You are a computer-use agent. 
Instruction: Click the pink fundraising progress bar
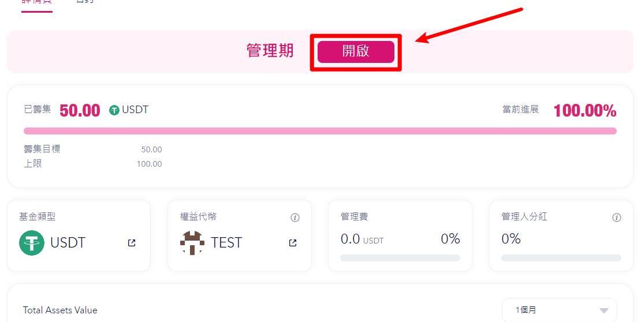pos(320,131)
